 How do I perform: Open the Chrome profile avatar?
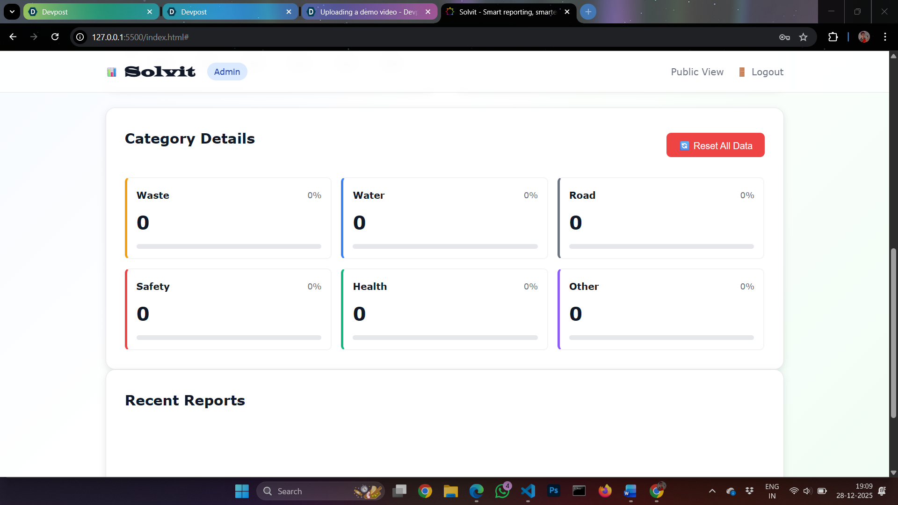pos(864,37)
